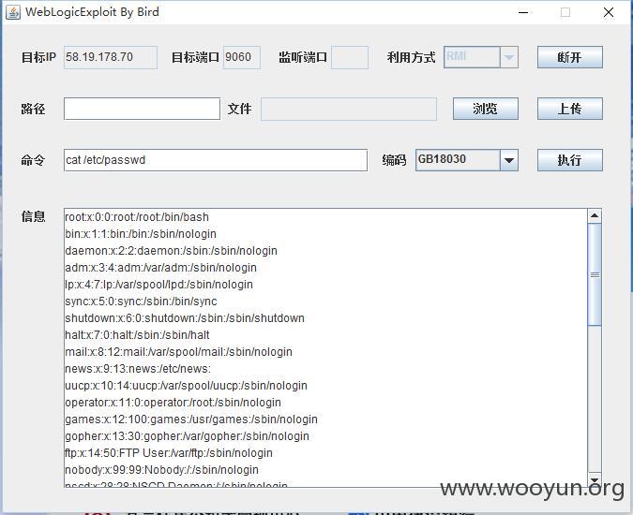The image size is (633, 515).
Task: Click the output scrollbar down arrow
Action: 595,479
